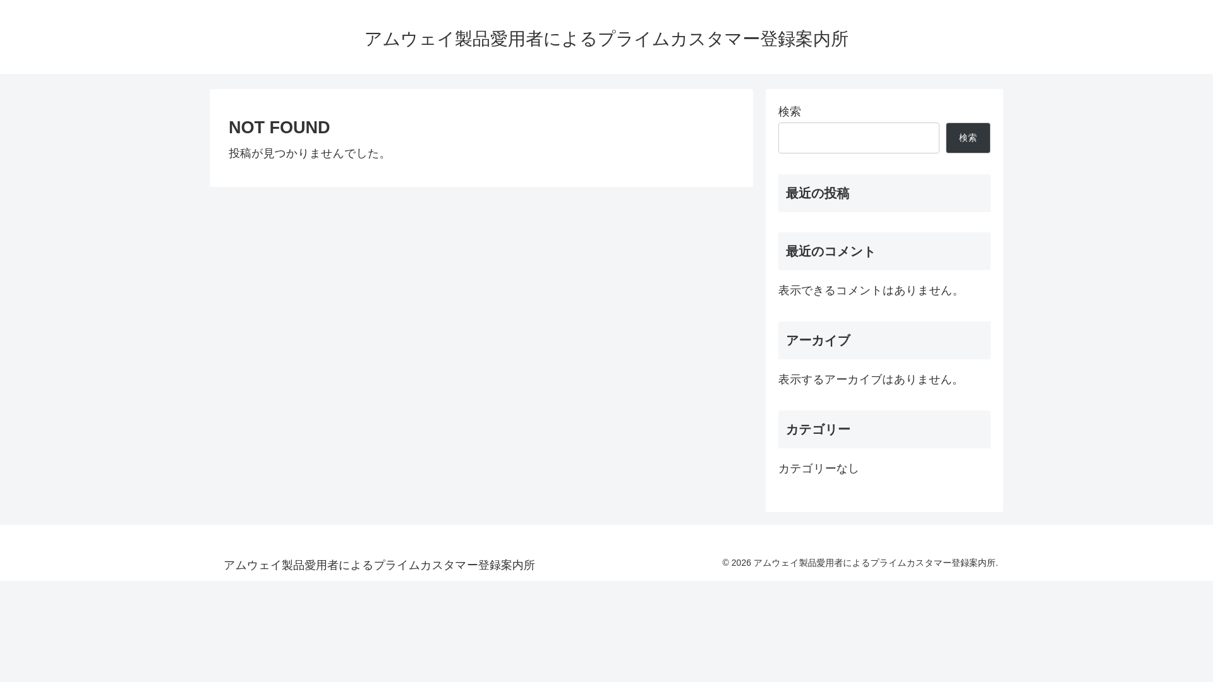Select the NOT FOUND heading text
The image size is (1213, 682).
coord(279,128)
